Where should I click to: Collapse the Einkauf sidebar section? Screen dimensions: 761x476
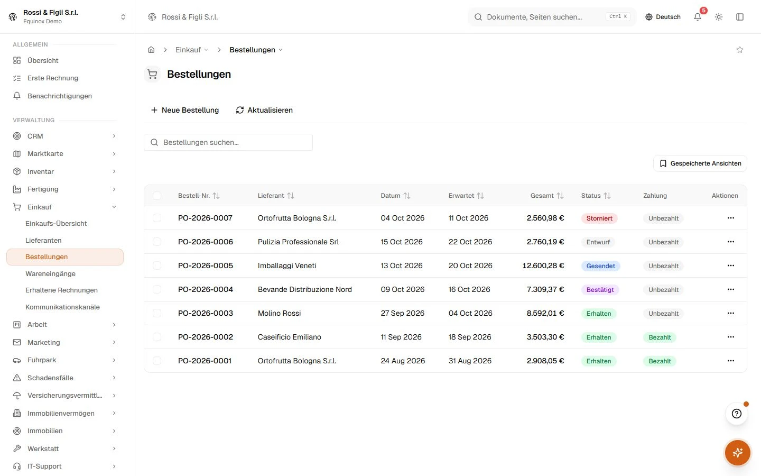point(64,207)
